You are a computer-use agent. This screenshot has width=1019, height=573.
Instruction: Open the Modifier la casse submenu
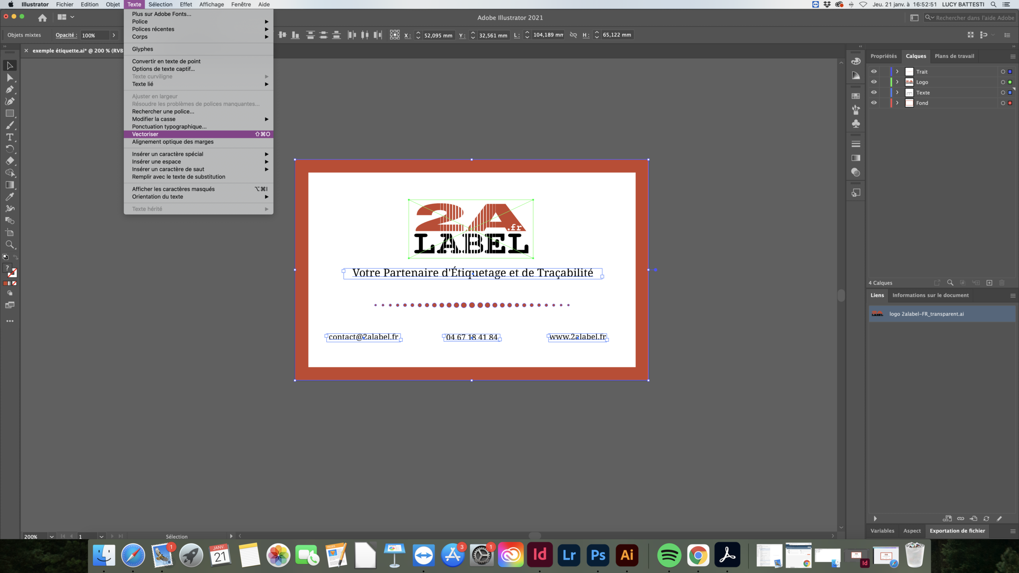click(x=199, y=119)
